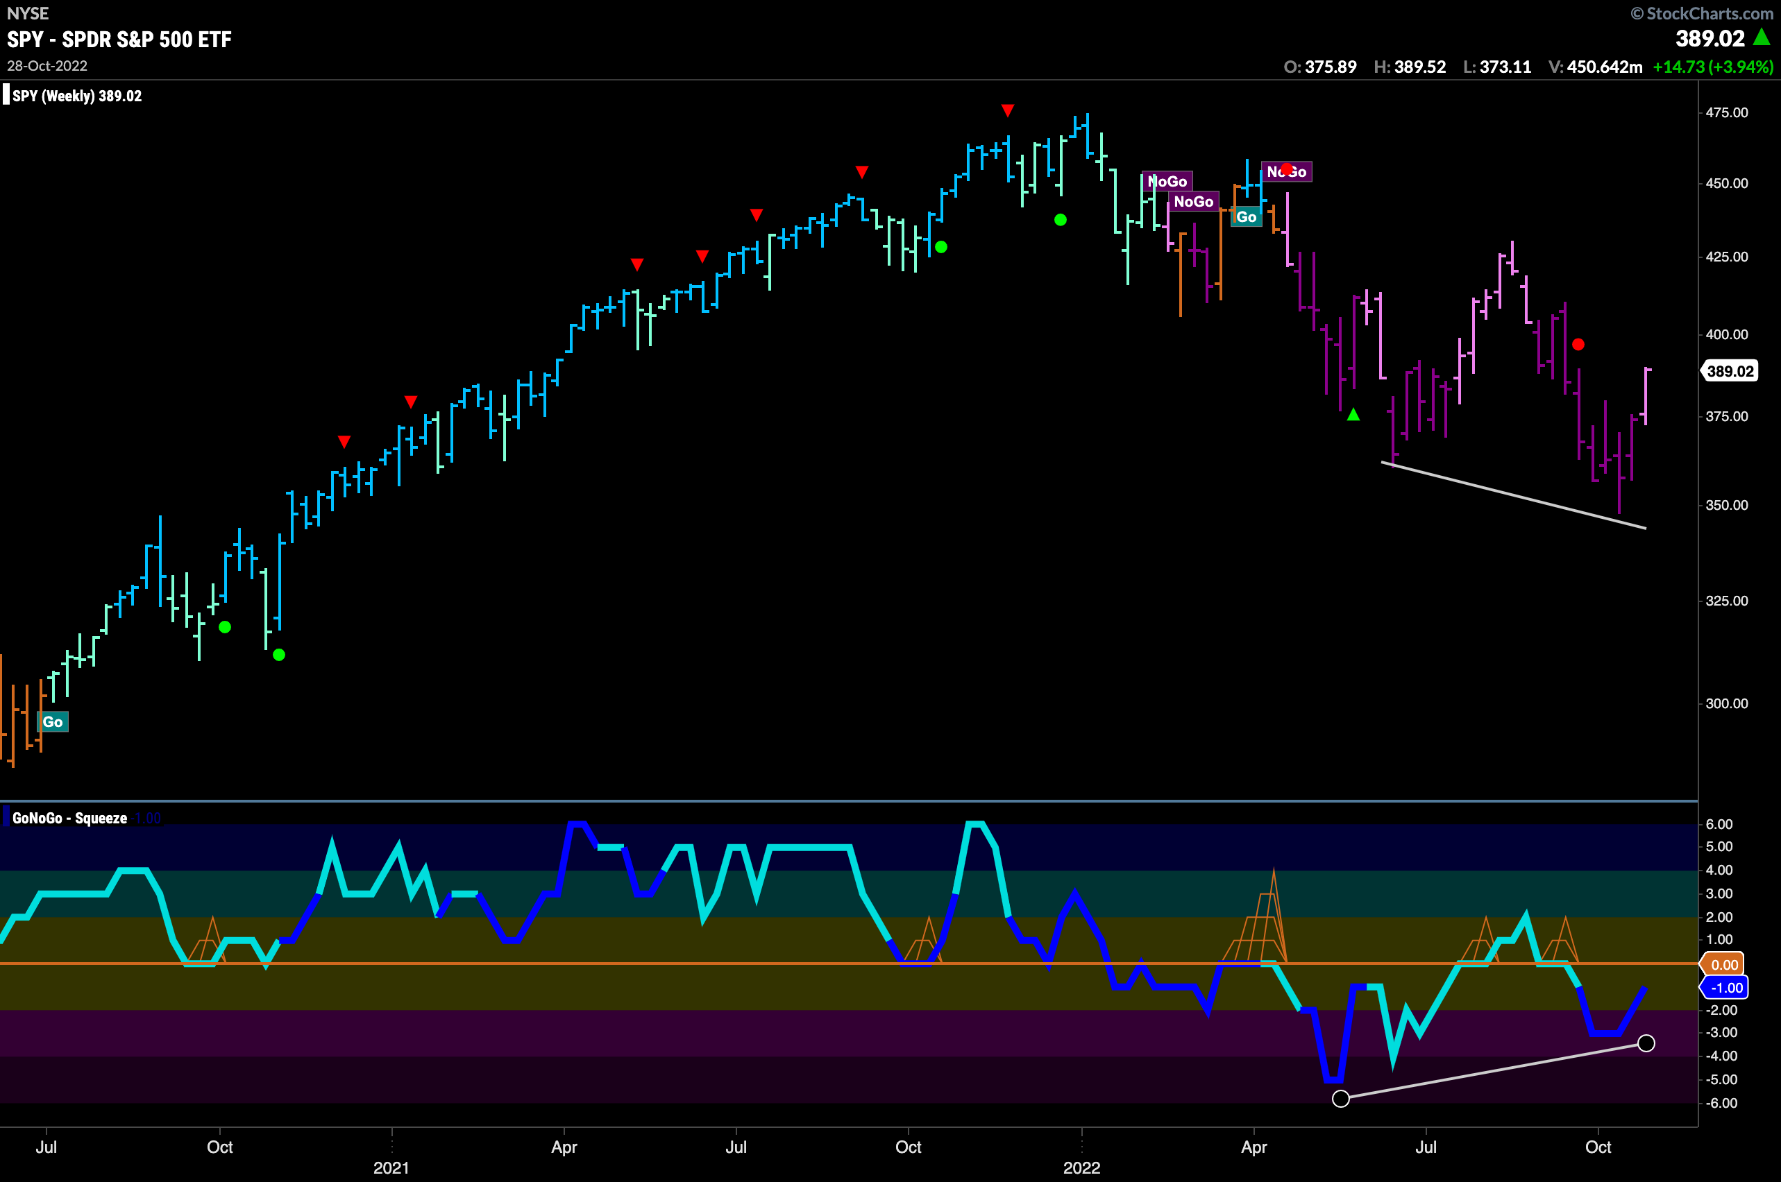Click the '+14.73 (+3.94%)' change value
1781x1182 pixels.
click(1713, 67)
